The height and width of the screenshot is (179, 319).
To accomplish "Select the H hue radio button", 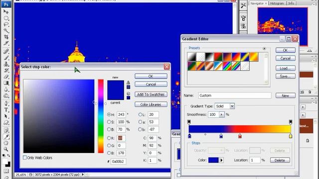I will [x=109, y=114].
